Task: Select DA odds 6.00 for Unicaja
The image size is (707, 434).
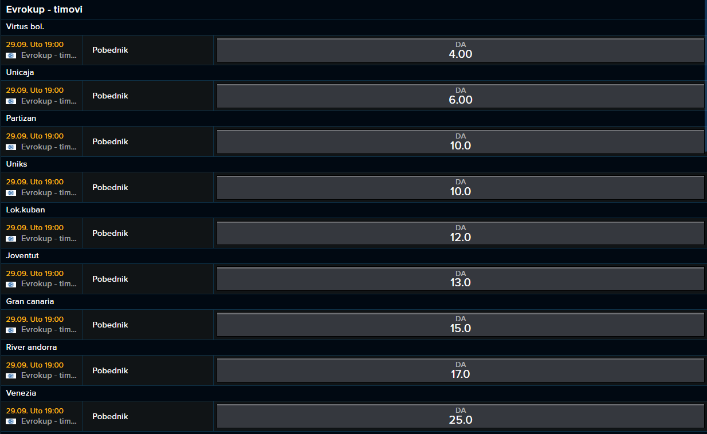Action: point(461,96)
